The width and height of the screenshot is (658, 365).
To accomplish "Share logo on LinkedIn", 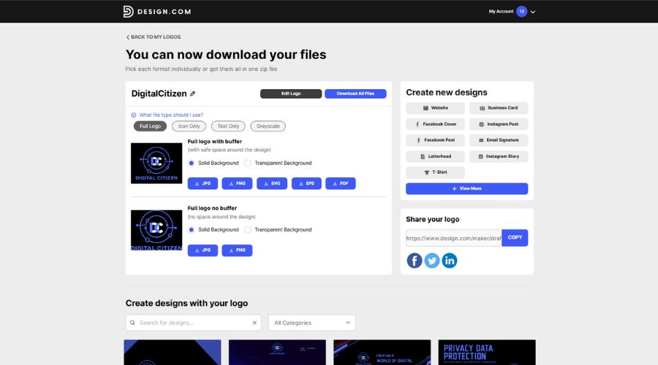I will (450, 260).
